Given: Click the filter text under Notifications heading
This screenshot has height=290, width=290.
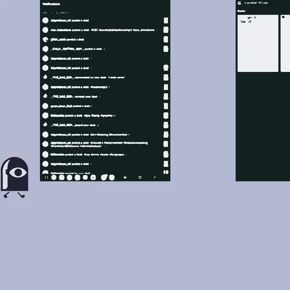Looking at the screenshot, I should click(x=55, y=13).
